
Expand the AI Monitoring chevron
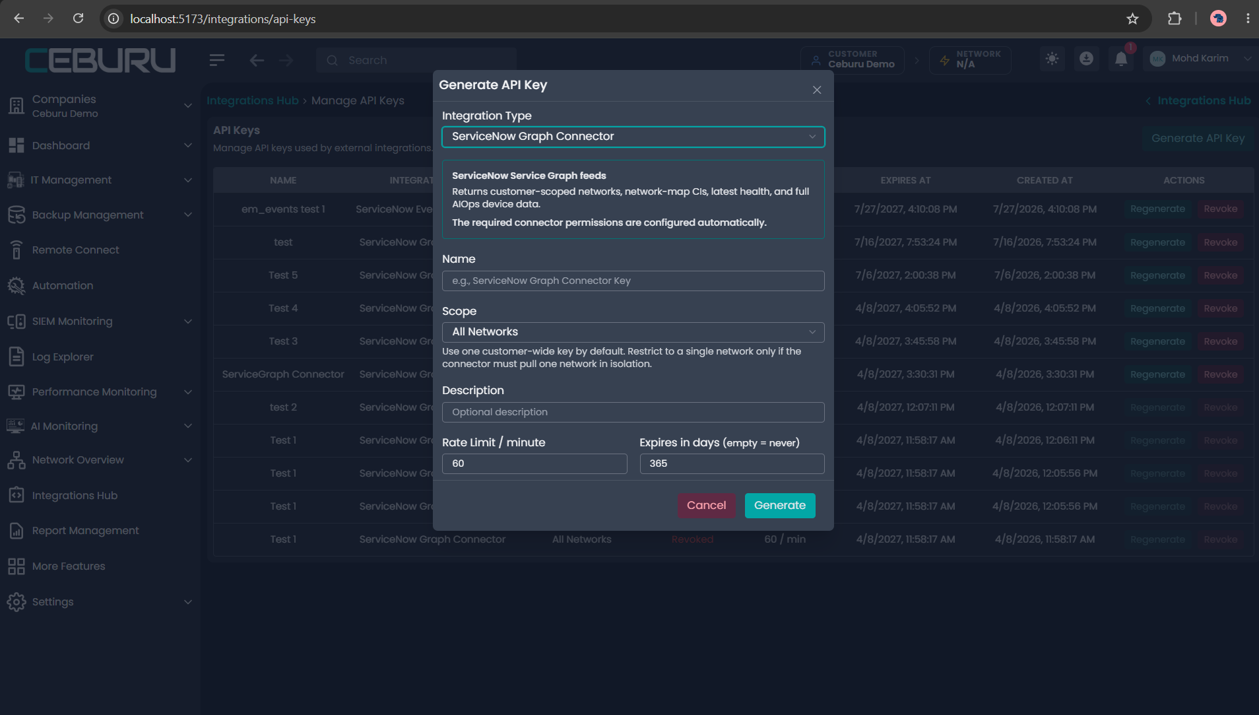tap(188, 426)
